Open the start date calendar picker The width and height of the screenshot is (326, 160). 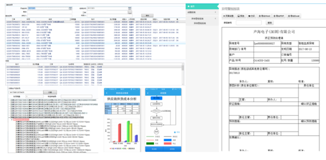[x=70, y=8]
